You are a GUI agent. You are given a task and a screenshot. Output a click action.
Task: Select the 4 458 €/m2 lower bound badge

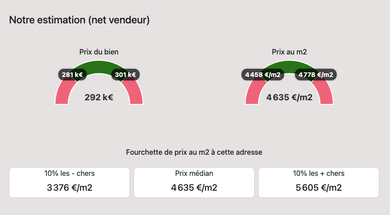tap(263, 75)
